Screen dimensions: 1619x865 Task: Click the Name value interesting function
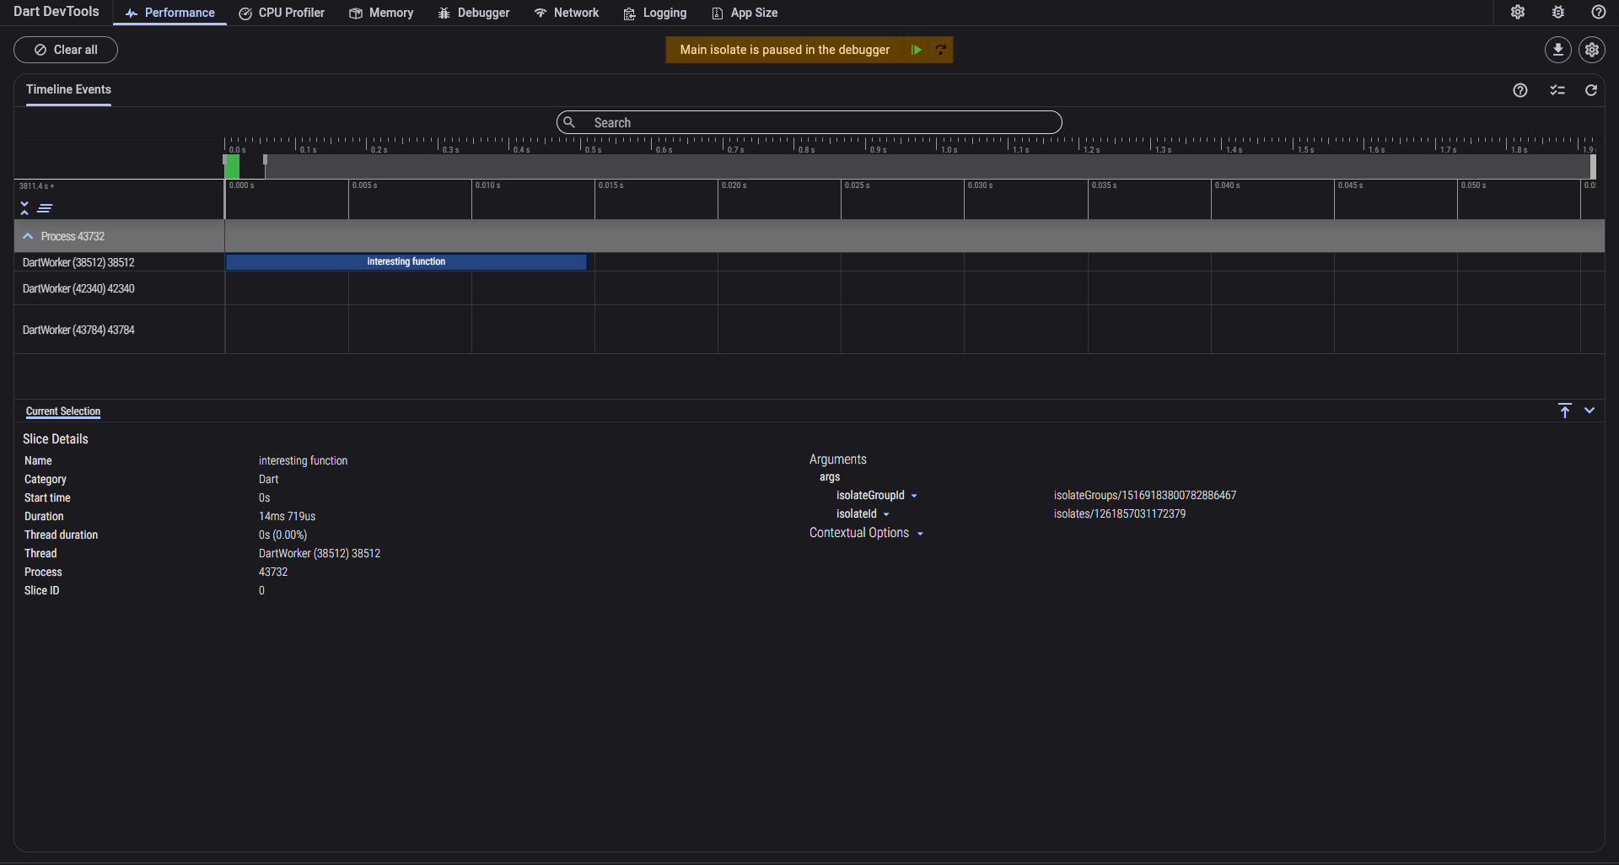pos(303,460)
